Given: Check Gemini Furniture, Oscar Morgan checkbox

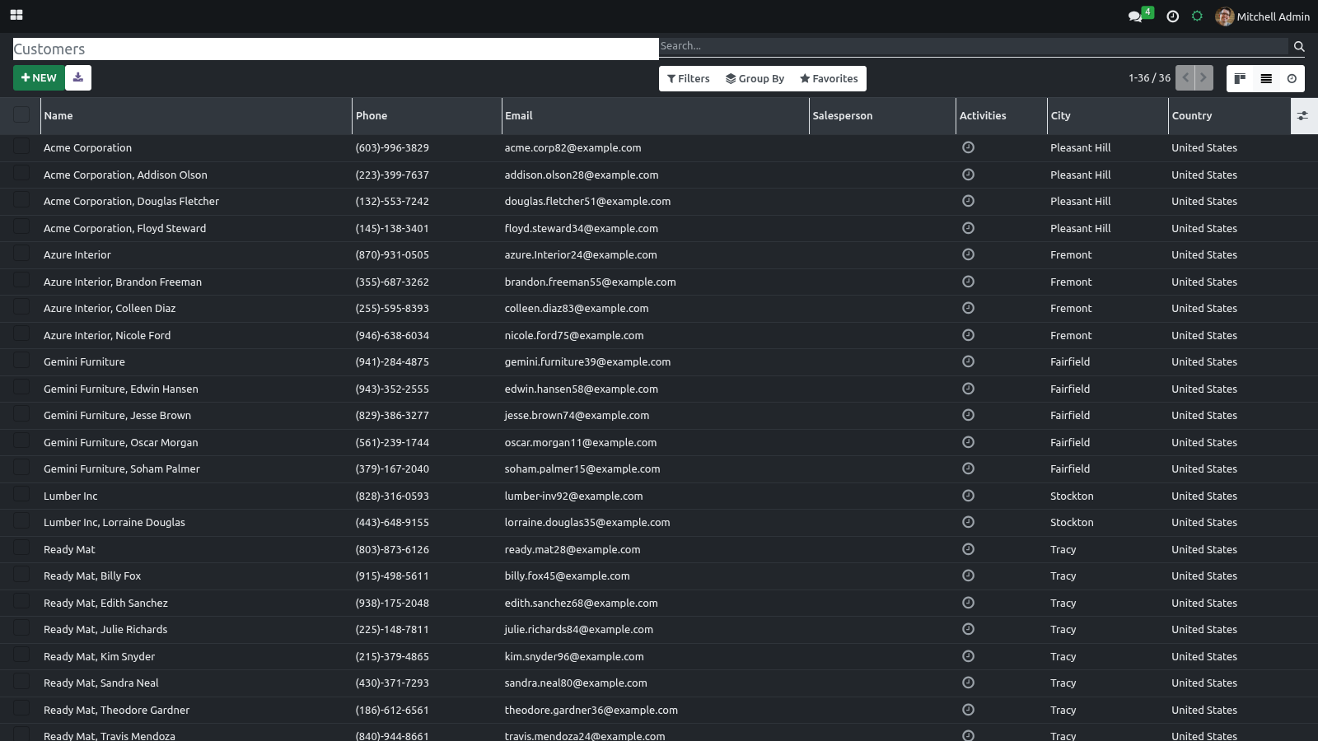Looking at the screenshot, I should (x=21, y=441).
